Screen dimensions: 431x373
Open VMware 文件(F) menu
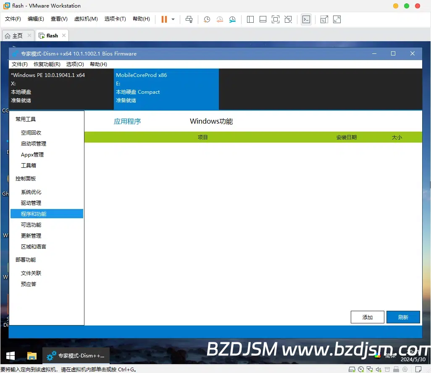13,19
